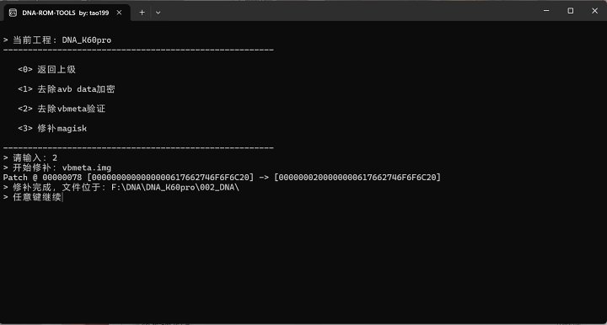Expand the new tab profile dropdown
Viewport: 607px width, 325px height.
(158, 13)
